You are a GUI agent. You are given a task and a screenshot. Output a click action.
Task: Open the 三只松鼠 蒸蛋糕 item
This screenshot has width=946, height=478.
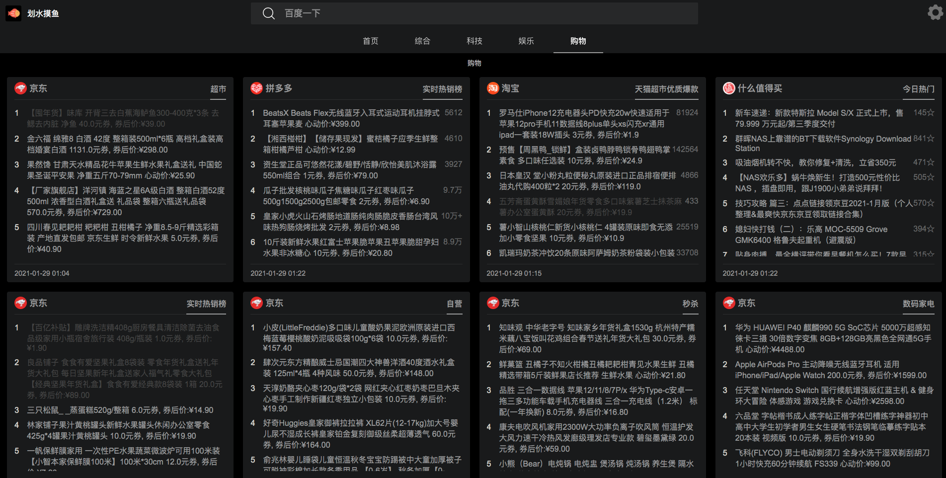pyautogui.click(x=120, y=410)
